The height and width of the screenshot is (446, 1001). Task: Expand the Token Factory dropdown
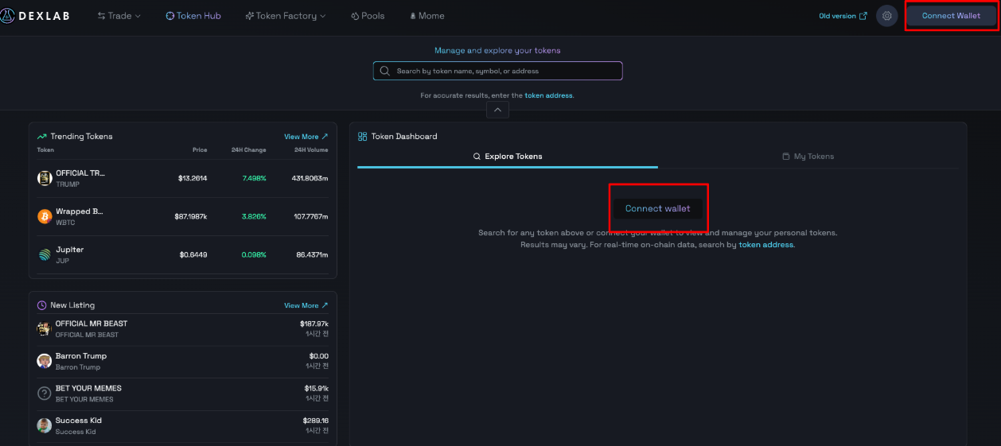click(x=286, y=16)
